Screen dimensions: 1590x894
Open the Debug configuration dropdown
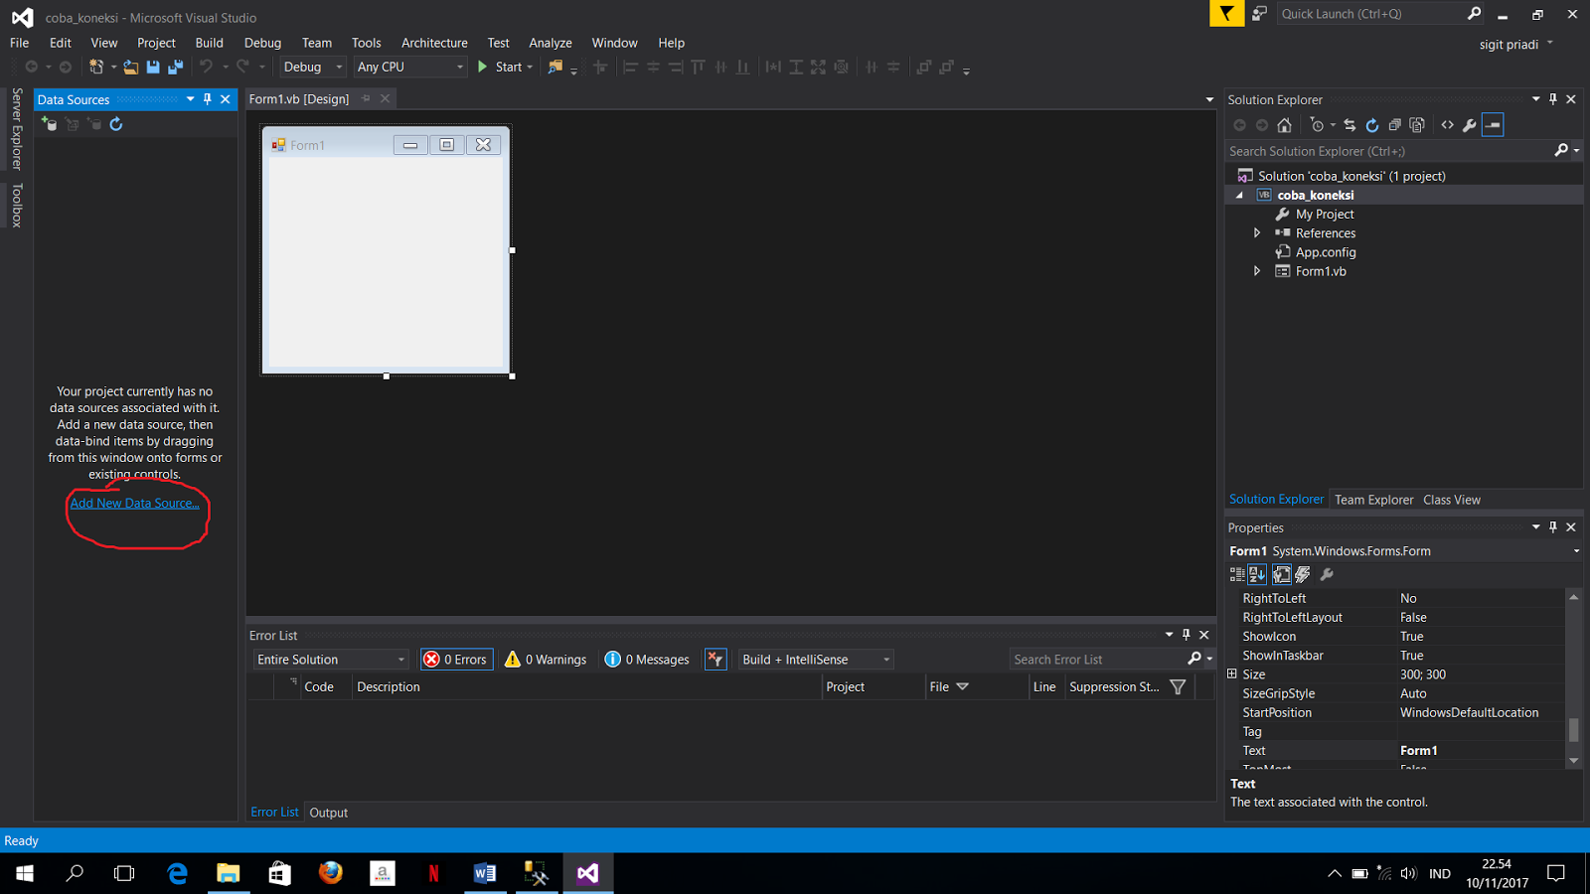[312, 67]
